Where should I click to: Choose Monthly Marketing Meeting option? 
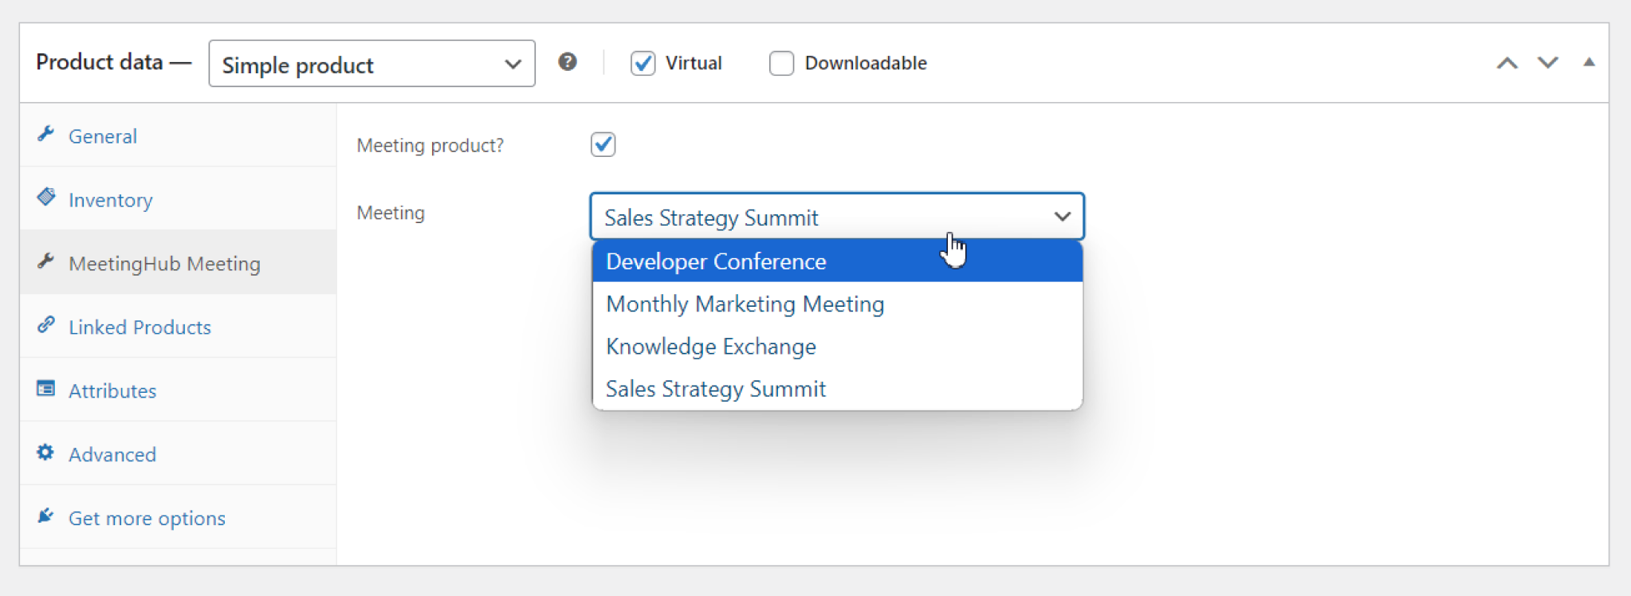pyautogui.click(x=837, y=304)
